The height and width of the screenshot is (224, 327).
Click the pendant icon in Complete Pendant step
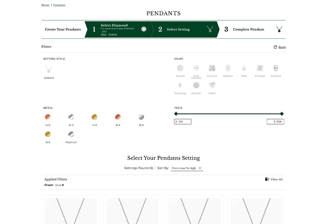279,29
